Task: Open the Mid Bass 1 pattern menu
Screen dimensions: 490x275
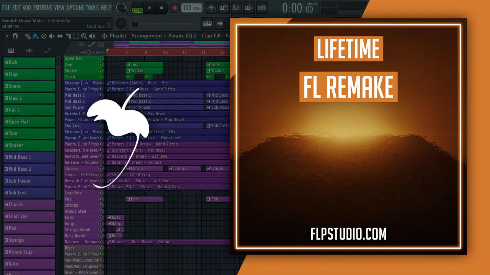Action: tap(6, 157)
